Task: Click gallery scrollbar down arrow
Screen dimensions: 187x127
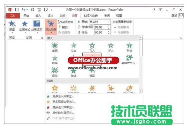Action: pos(141,91)
